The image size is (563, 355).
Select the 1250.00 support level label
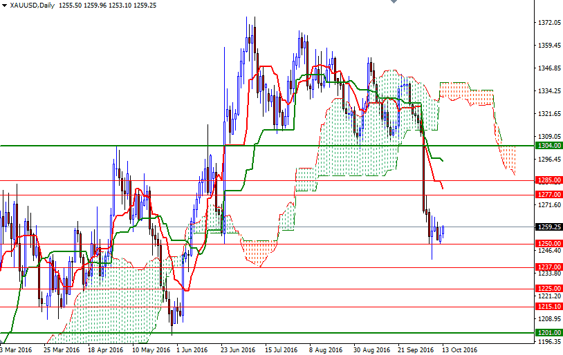tap(548, 244)
